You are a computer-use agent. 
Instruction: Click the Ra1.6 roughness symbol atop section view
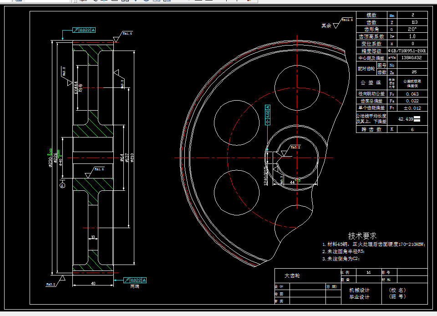tap(122, 36)
